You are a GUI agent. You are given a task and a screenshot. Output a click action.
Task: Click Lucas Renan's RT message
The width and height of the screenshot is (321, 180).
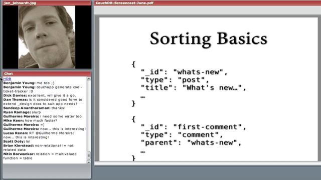pos(39,135)
